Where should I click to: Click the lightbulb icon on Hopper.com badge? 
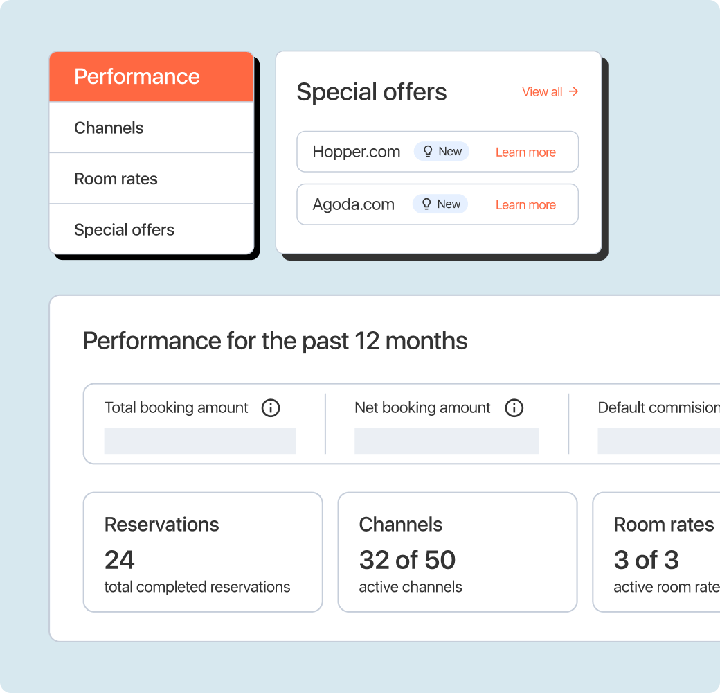tap(428, 152)
